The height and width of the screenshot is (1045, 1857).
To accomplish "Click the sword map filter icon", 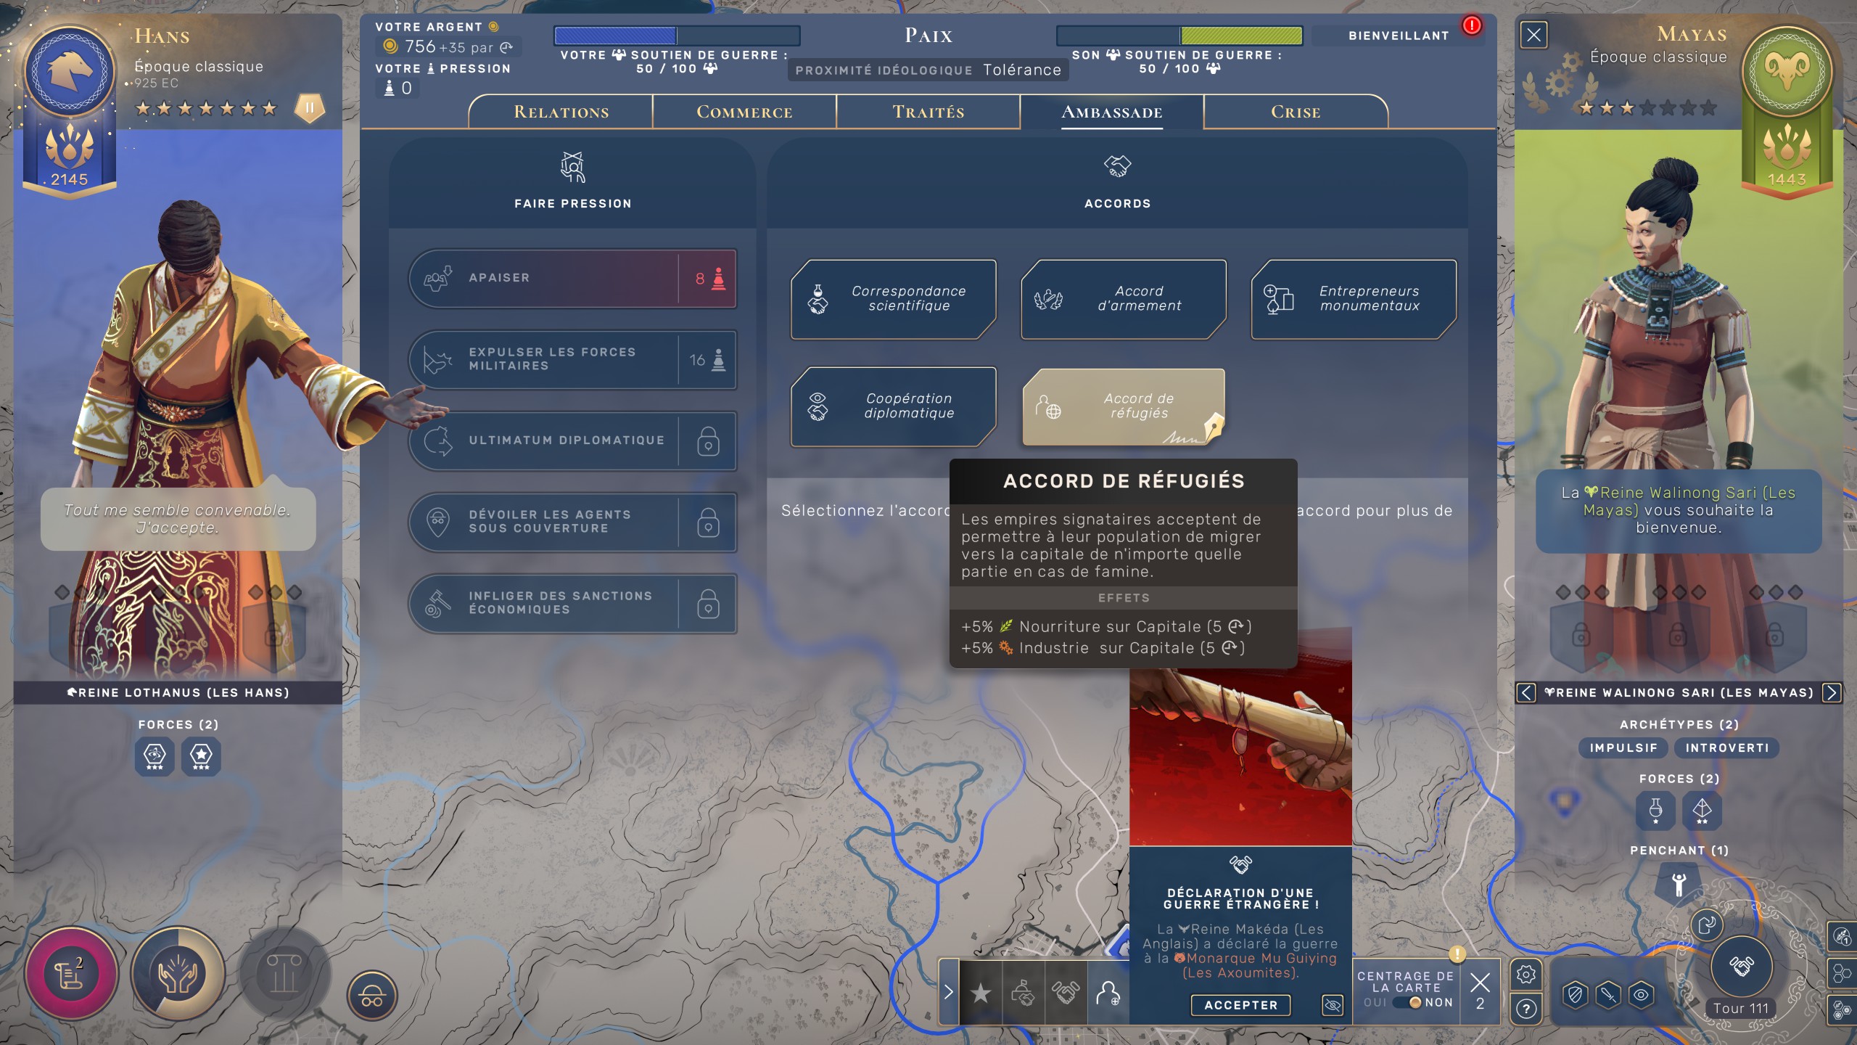I will tap(1608, 995).
